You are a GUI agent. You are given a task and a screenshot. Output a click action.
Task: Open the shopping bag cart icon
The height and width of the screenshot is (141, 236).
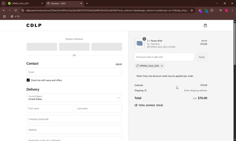(x=205, y=25)
